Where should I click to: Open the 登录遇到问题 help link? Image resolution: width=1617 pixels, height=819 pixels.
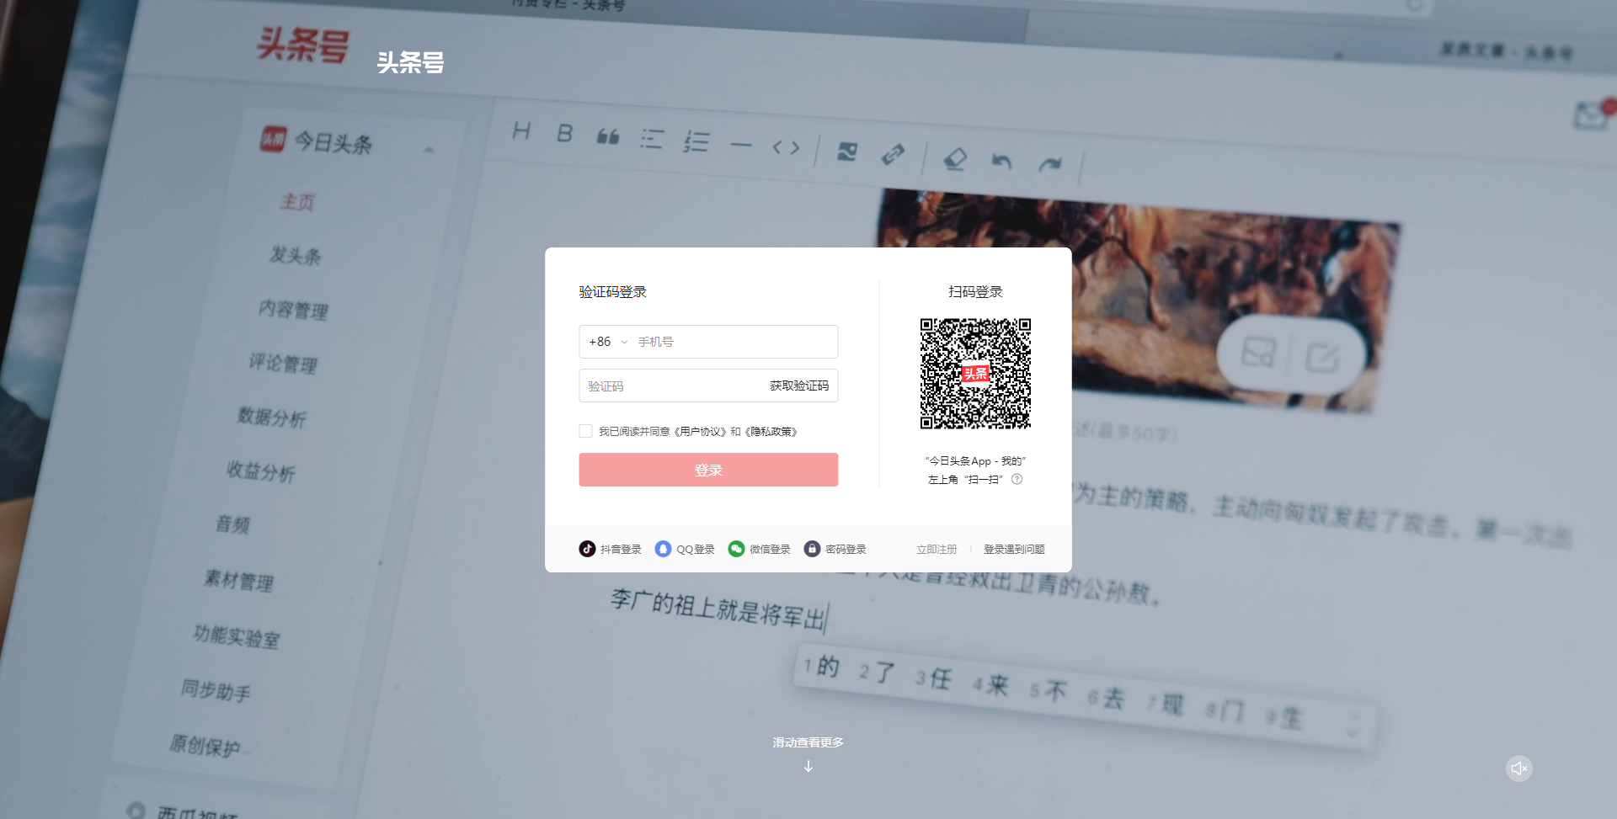[x=1014, y=550]
